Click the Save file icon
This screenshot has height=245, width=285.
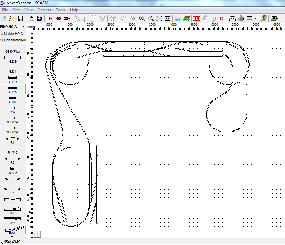coord(21,18)
